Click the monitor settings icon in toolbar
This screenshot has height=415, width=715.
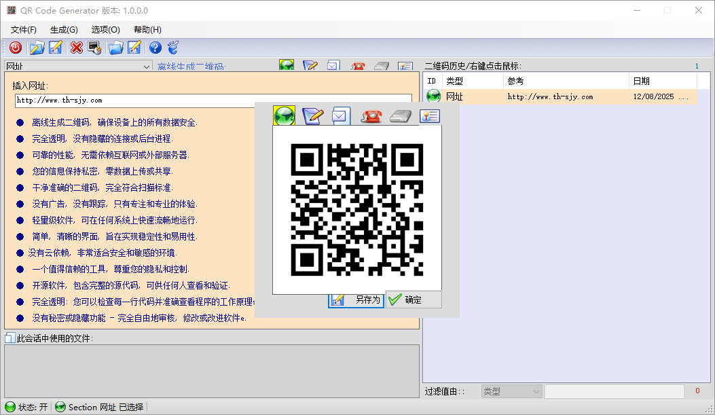94,48
